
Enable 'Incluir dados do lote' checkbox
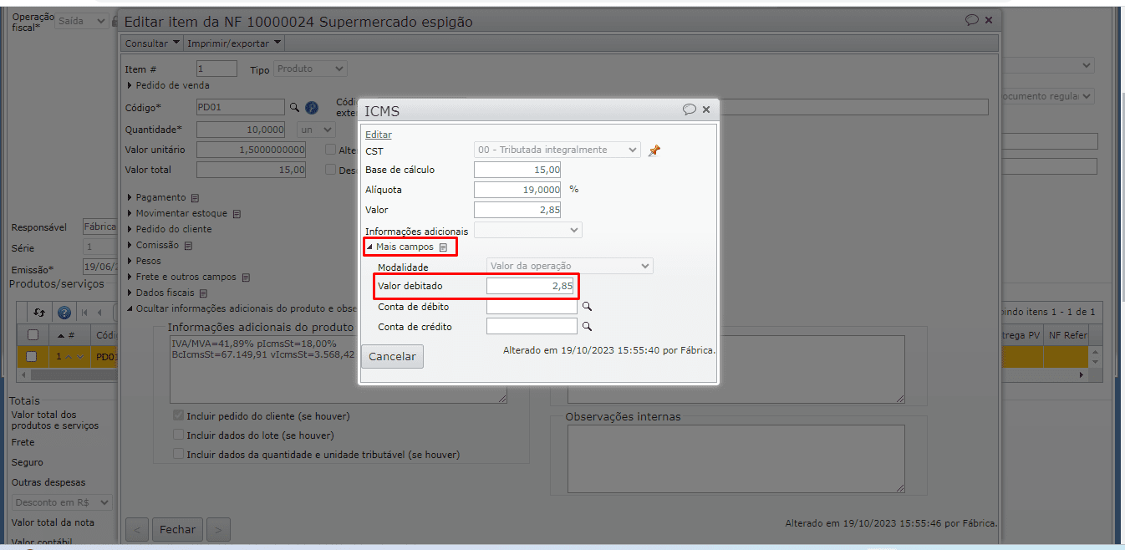pos(178,435)
